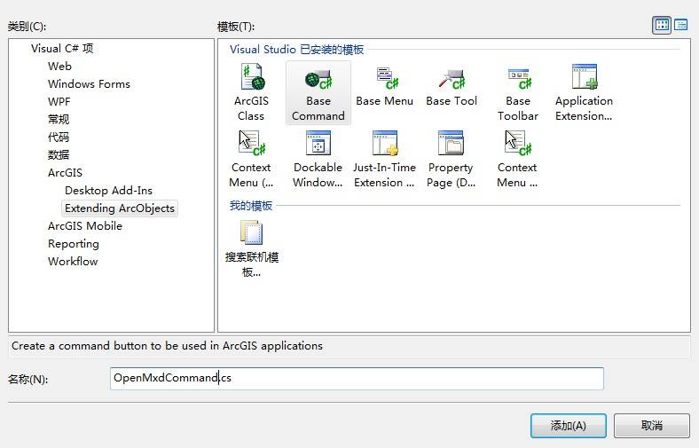This screenshot has height=448, width=699.
Task: Select Windows Forms category
Action: coord(90,83)
